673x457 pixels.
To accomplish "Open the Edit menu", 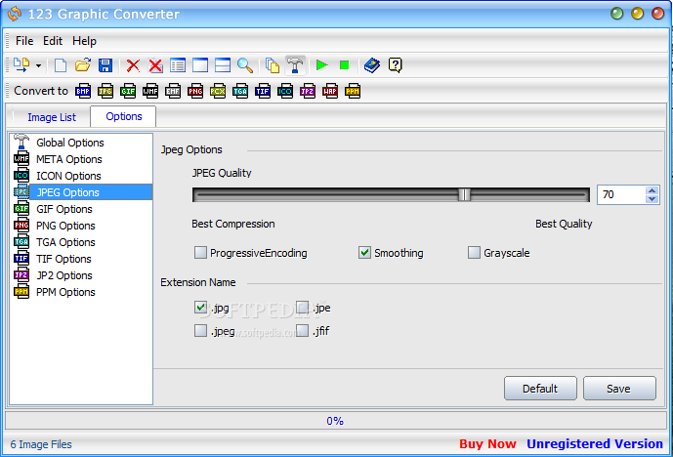I will click(x=53, y=41).
